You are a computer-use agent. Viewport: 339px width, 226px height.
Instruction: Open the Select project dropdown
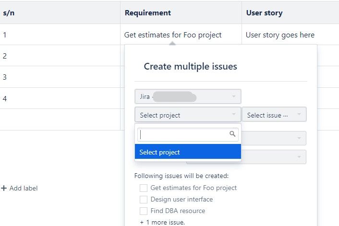[x=188, y=115]
